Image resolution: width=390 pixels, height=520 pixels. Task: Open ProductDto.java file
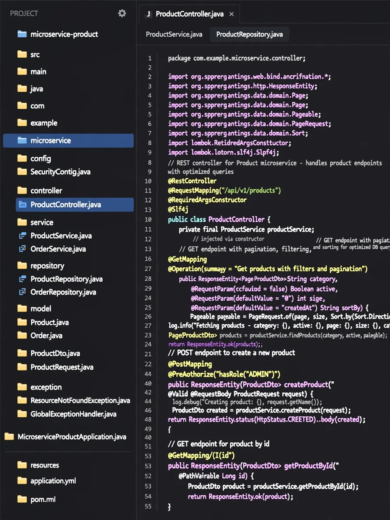55,353
